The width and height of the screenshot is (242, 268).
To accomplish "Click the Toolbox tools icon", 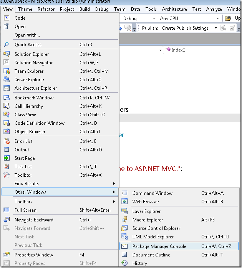I will click(x=7, y=175).
